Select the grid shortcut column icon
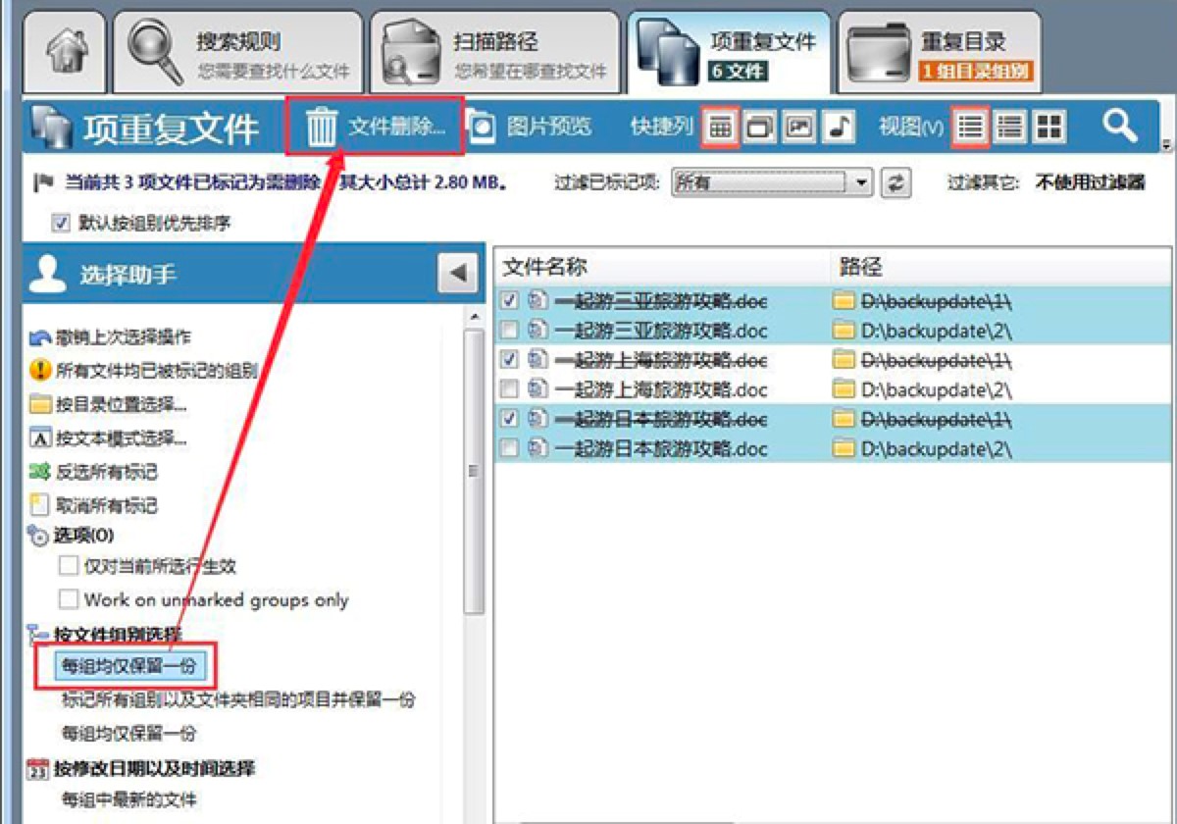 [723, 125]
